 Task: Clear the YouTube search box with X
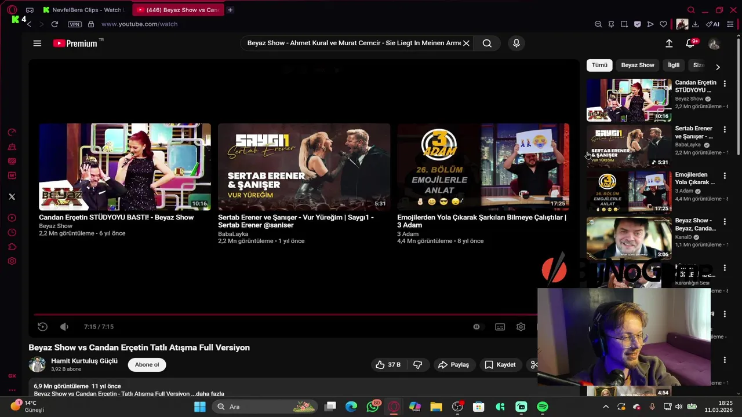click(x=466, y=43)
